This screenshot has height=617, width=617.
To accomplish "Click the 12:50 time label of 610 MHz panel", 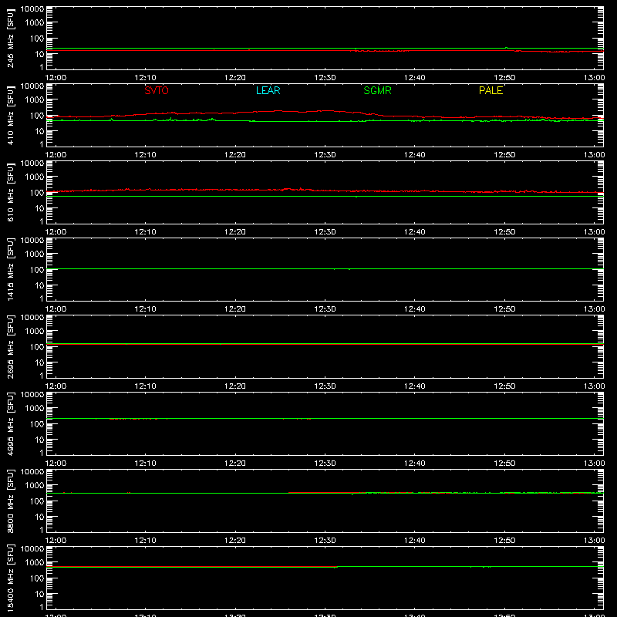I will coord(504,232).
